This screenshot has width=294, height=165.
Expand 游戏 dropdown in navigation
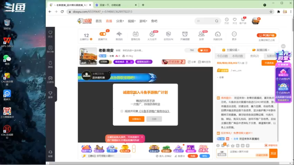[143, 21]
